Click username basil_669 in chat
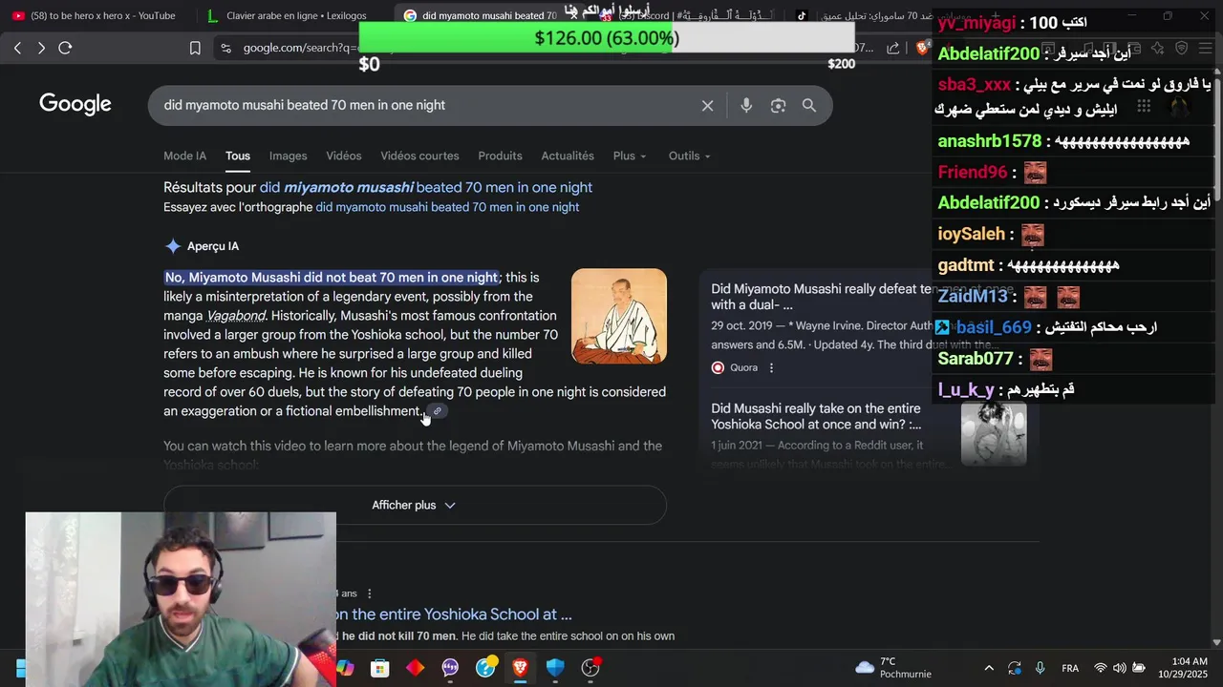The image size is (1223, 687). 994,327
